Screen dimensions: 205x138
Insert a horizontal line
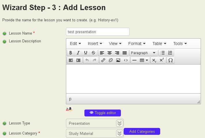(x=134, y=60)
